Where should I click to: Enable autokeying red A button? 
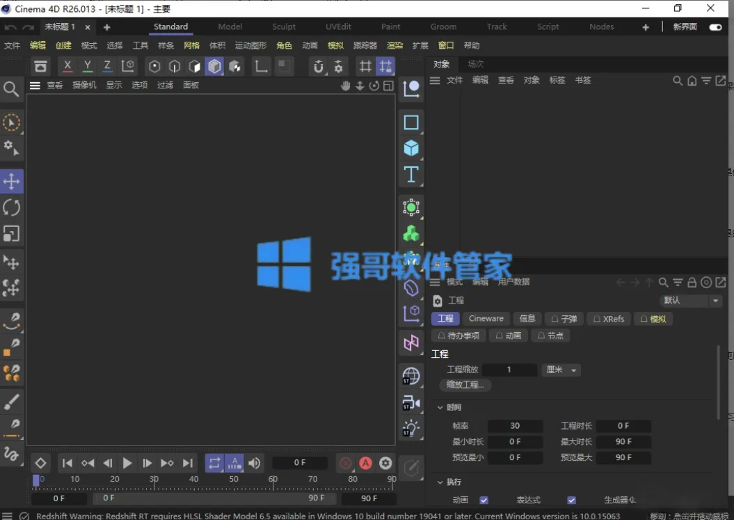[x=365, y=464]
